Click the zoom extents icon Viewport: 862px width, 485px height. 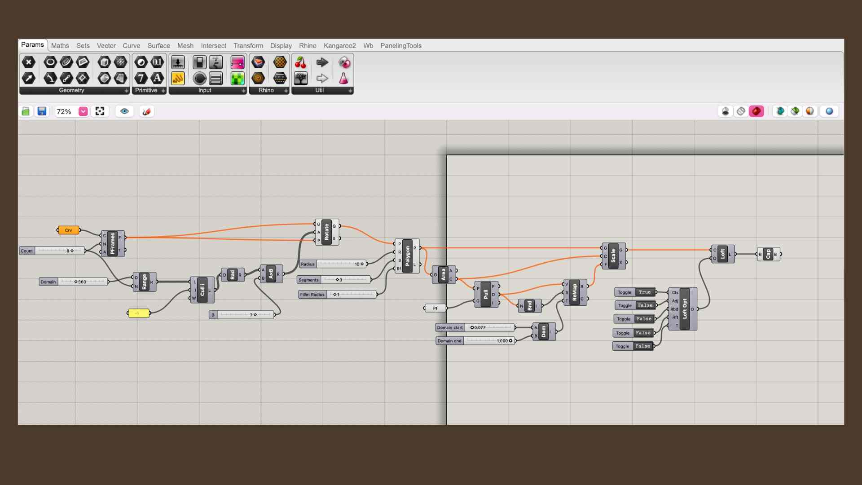point(100,111)
